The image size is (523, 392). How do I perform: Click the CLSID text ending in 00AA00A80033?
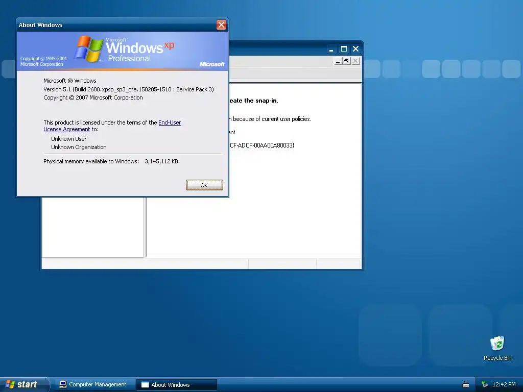(x=262, y=145)
